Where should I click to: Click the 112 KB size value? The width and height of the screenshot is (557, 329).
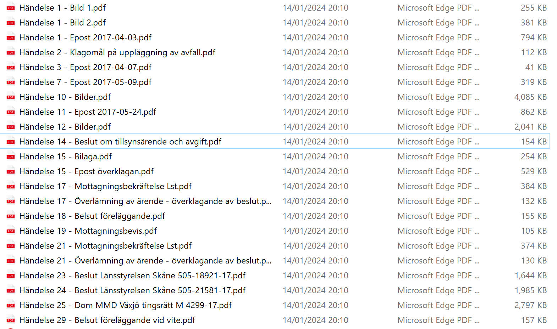pos(534,52)
